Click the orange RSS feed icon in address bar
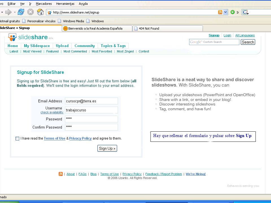Image resolution: width=271 pixels, height=203 pixels. coord(220,12)
